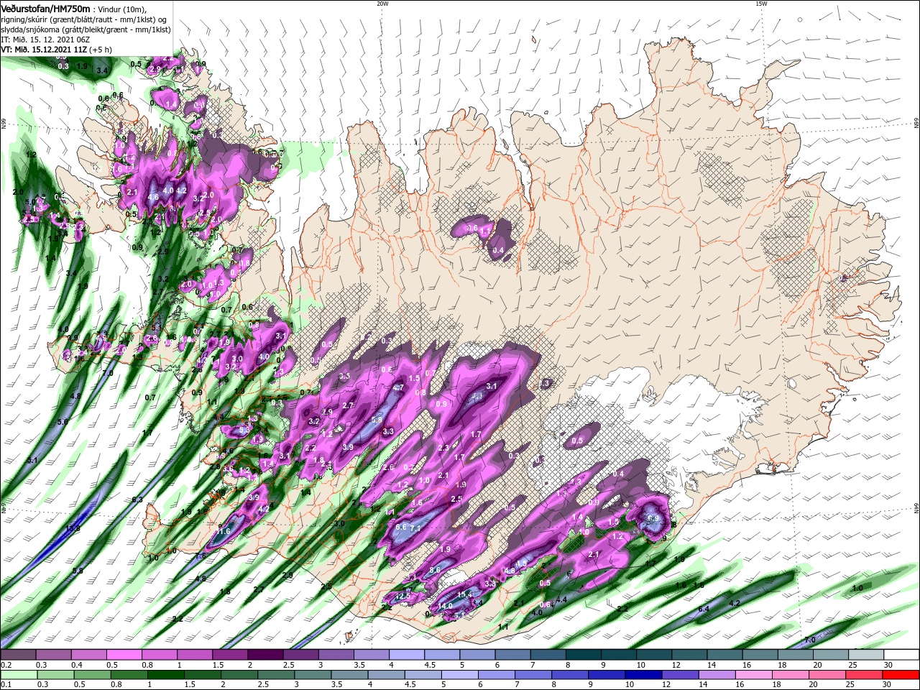Click the Veðurstofan/HM750m title text
This screenshot has width=920, height=690.
tap(46, 8)
